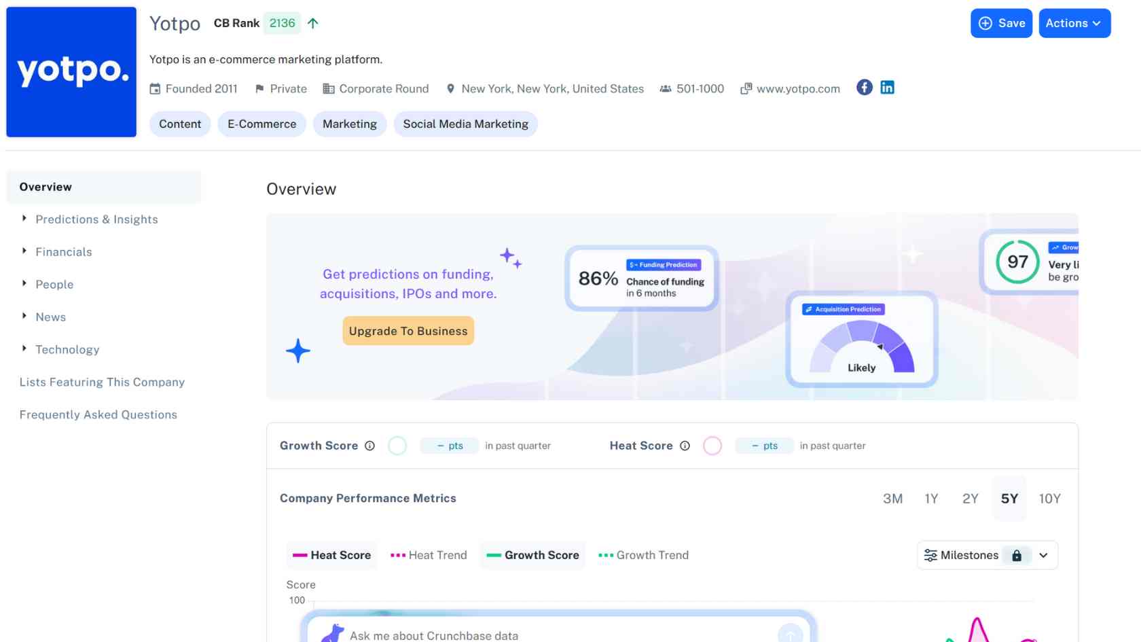Screen dimensions: 1141x642
Task: Click the Upgrade To Business button
Action: coord(408,331)
